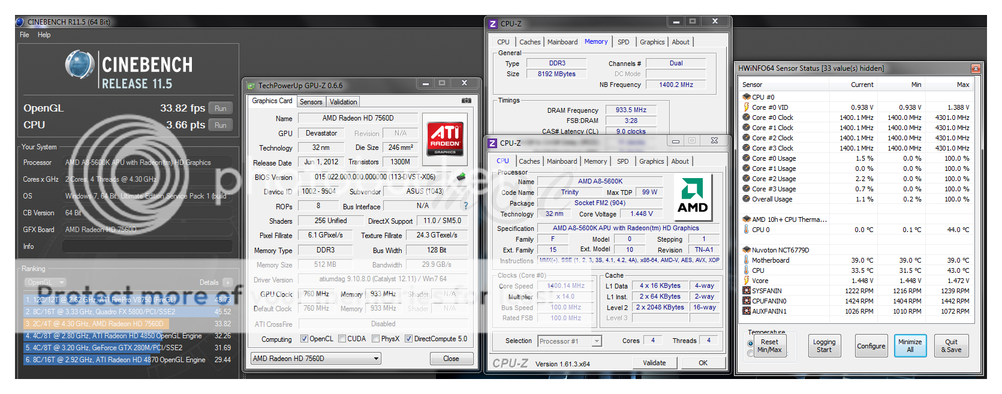Viewport: 1002px width, 394px height.
Task: Open the Memory tab in front CPU-Z
Action: point(595,161)
